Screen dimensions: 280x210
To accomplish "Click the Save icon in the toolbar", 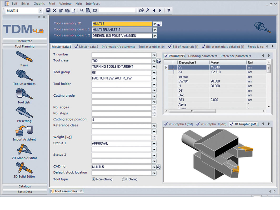I will pos(48,10).
